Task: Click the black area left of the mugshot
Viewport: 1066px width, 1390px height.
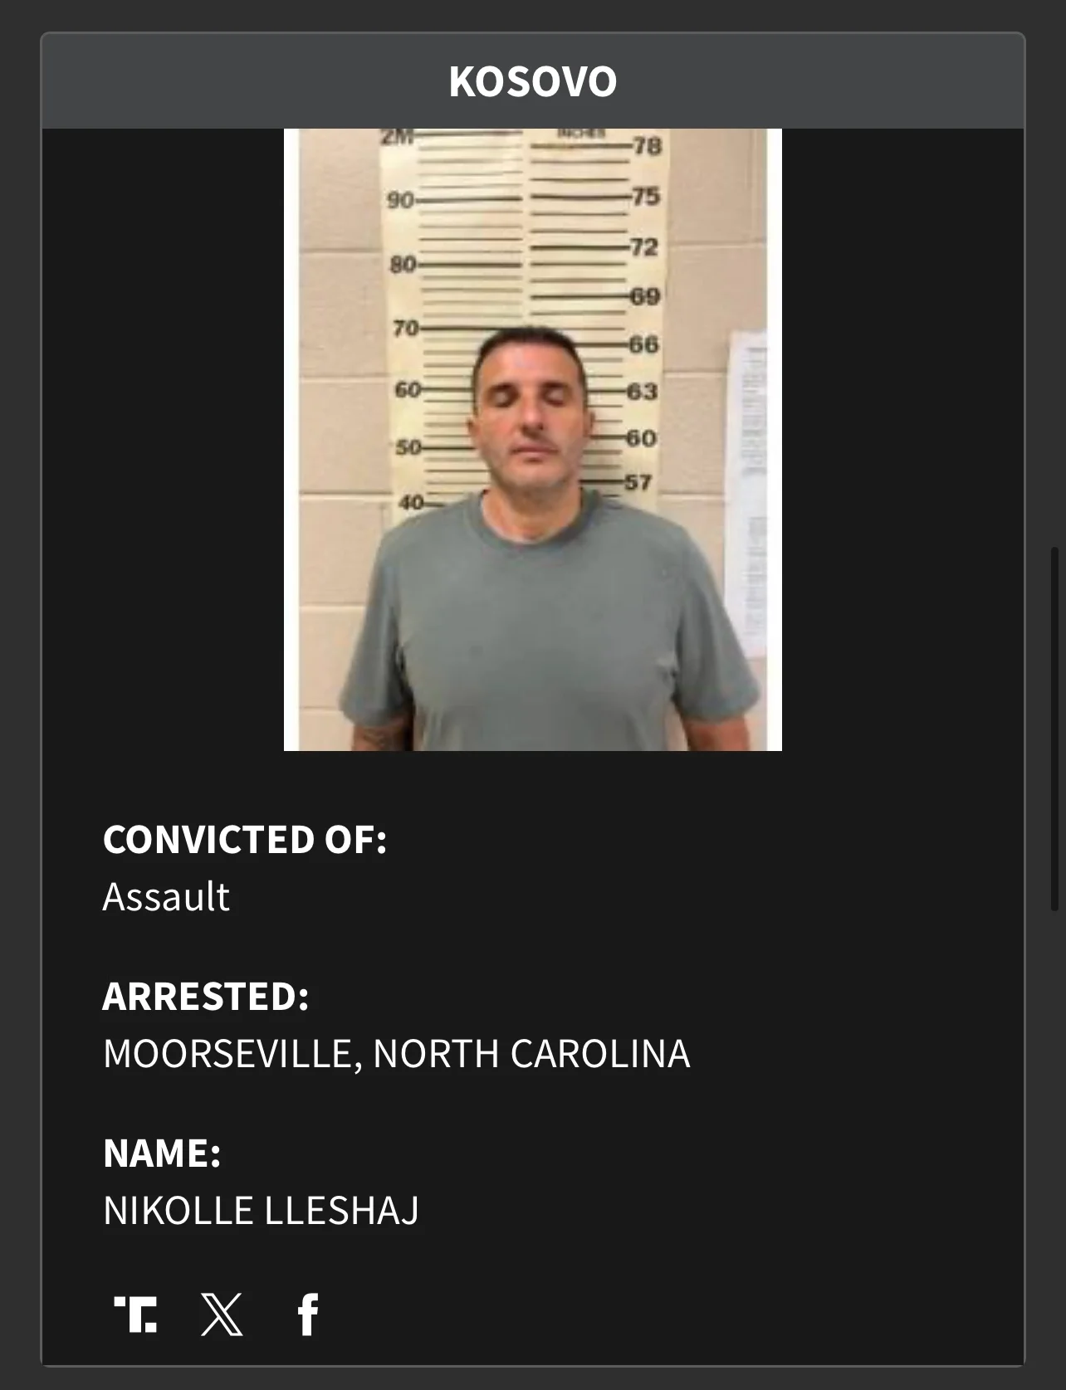Action: (x=163, y=440)
